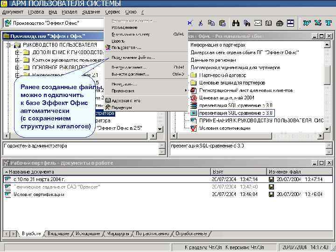Open the Раздел menu
Viewport: 336px width, 252px height.
70,12
